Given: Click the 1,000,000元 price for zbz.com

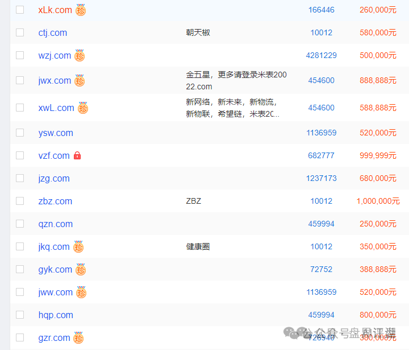Looking at the screenshot, I should (378, 201).
